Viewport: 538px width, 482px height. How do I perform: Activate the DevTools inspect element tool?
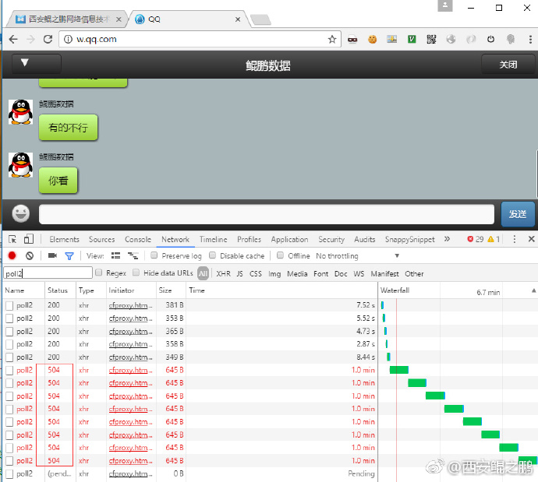(12, 239)
